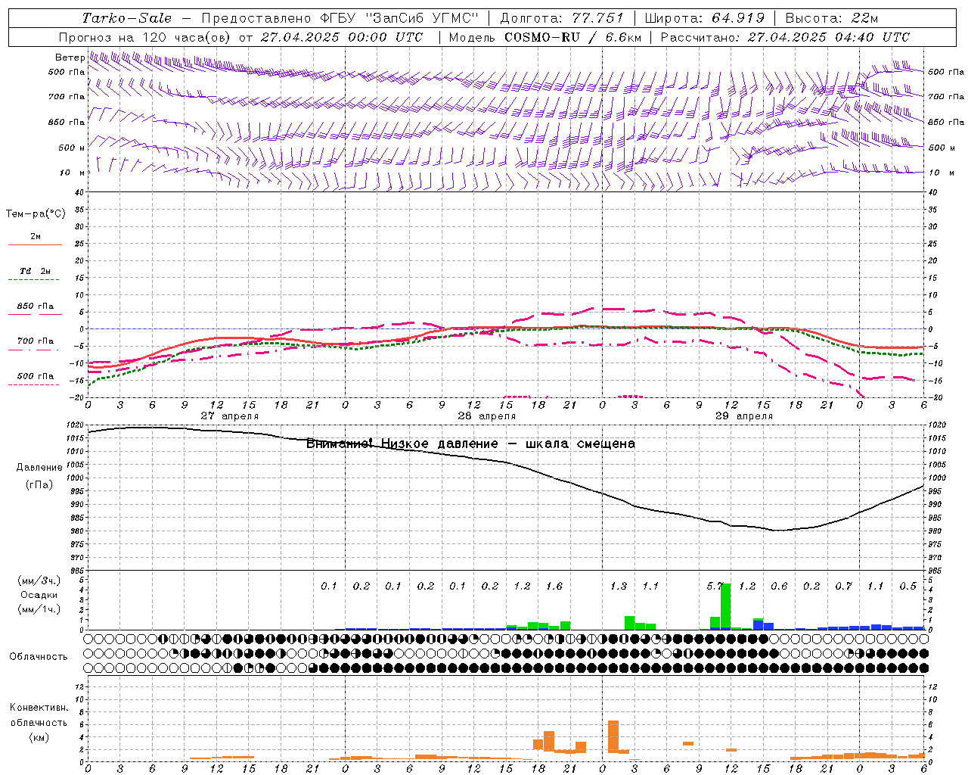This screenshot has width=968, height=775.
Task: Select the Тем-ра(°C) temperature panel label
Action: click(36, 214)
